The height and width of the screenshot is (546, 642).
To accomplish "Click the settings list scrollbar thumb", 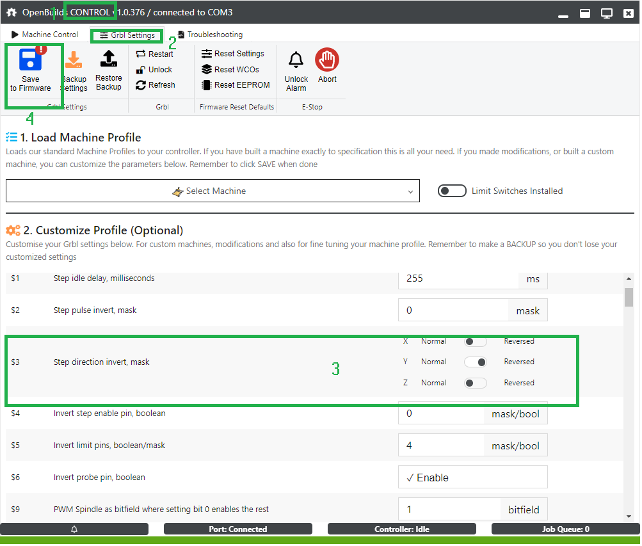I will click(x=629, y=298).
